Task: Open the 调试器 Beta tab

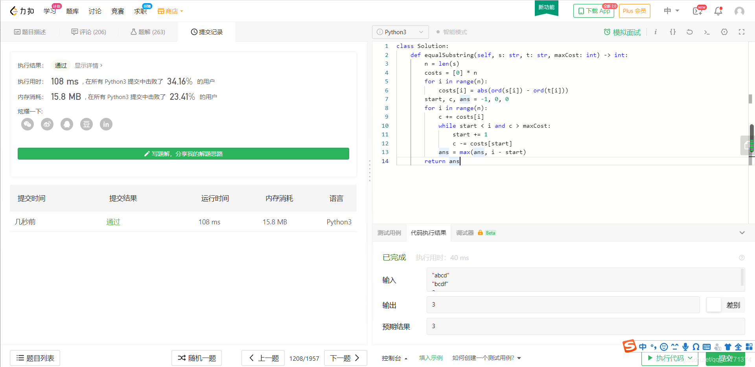Action: pos(476,233)
